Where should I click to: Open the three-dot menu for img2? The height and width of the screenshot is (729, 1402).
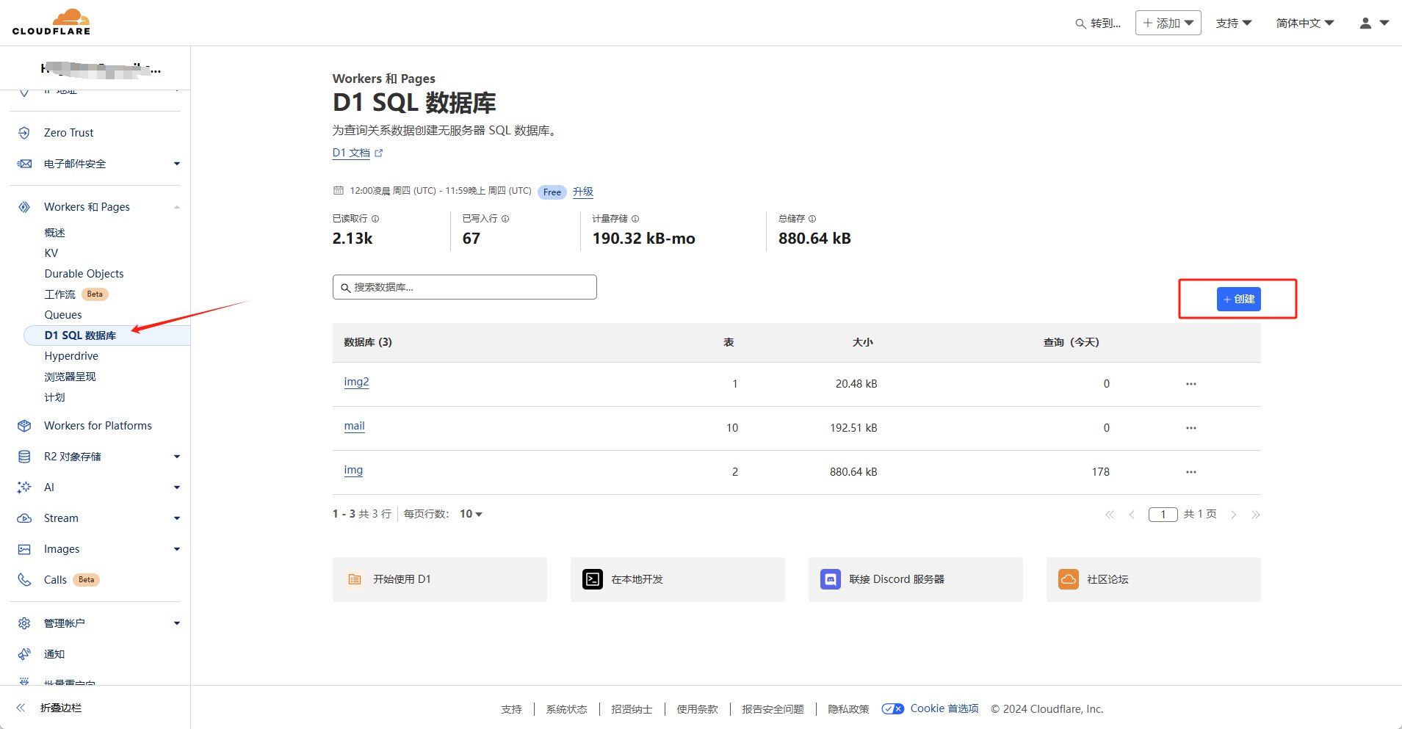tap(1191, 384)
